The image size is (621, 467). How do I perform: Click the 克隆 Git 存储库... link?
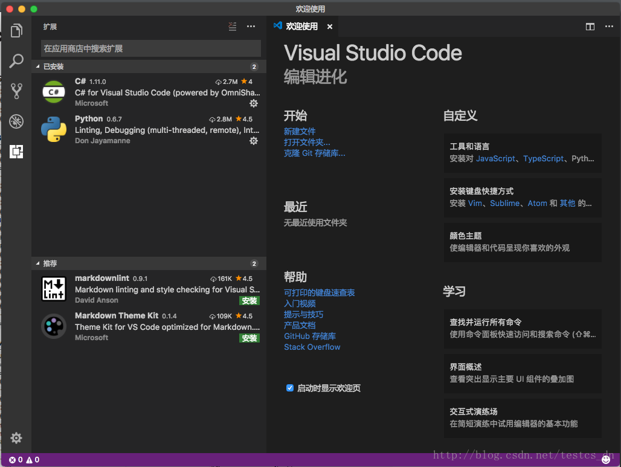pyautogui.click(x=315, y=153)
